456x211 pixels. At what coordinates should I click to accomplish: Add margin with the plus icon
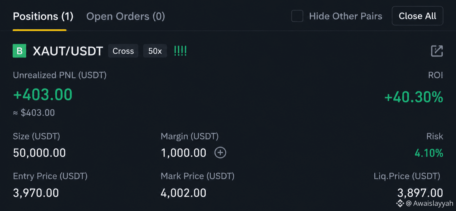click(220, 153)
